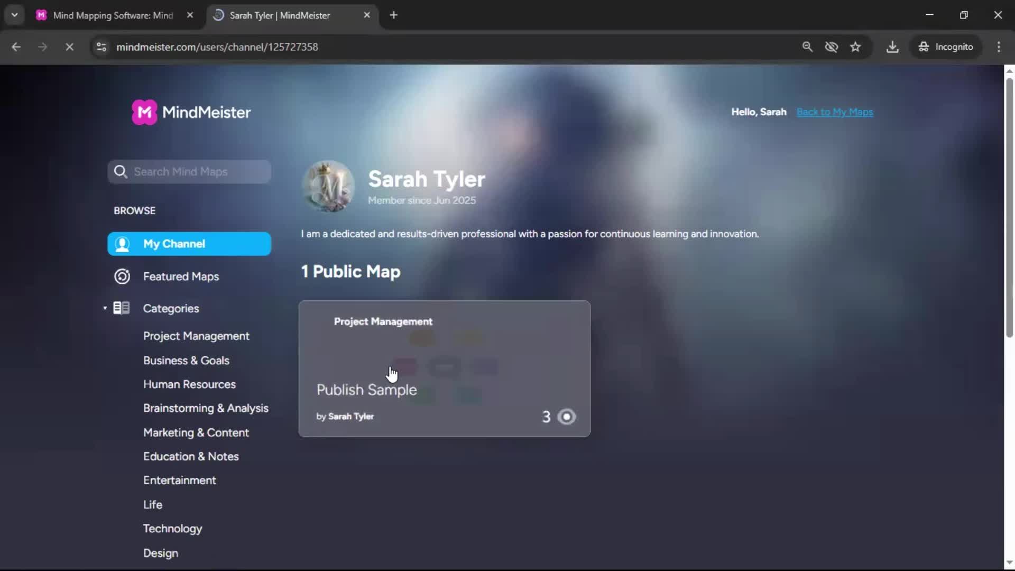Click browser back arrow

pos(16,47)
